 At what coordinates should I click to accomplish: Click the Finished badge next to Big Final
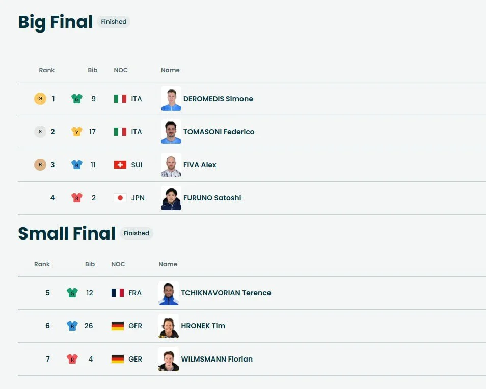114,22
